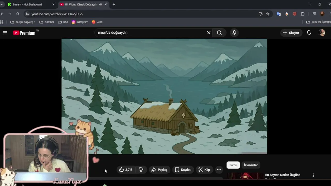Open the Instagram bookmark
331x186 pixels.
(80, 22)
